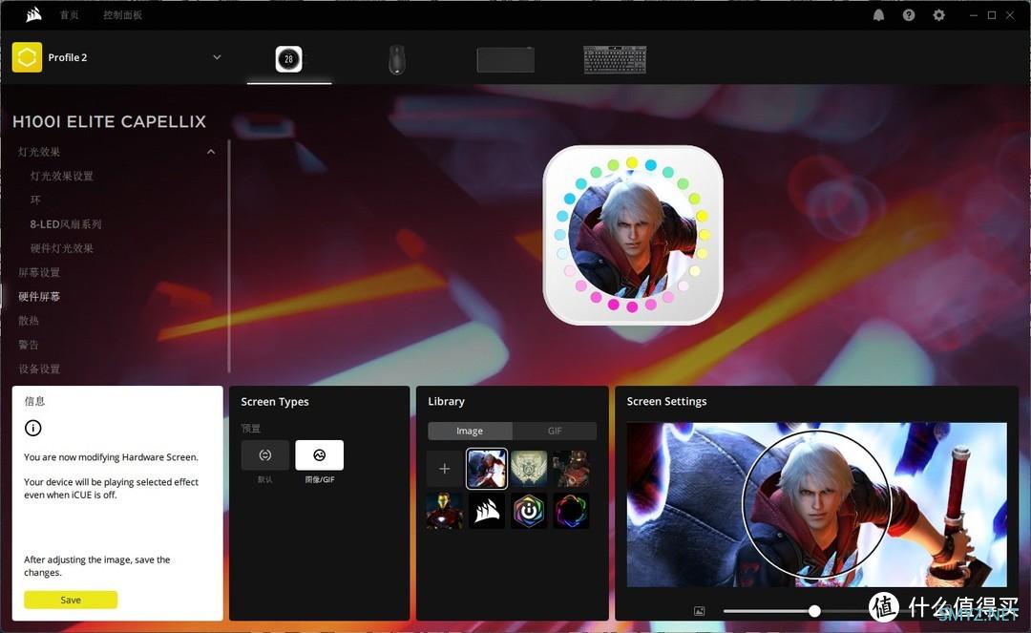1031x633 pixels.
Task: Click the circular crop in Screen Settings preview
Action: (x=816, y=504)
